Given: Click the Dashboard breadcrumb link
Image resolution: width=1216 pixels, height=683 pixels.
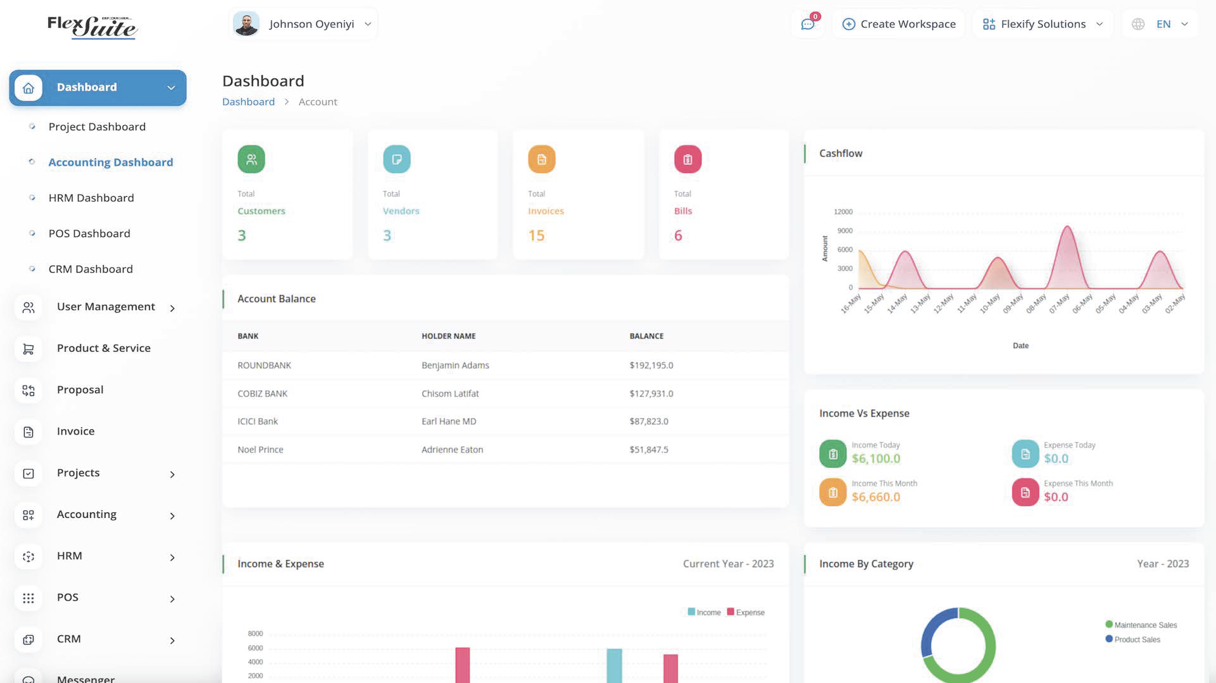Looking at the screenshot, I should pos(248,102).
